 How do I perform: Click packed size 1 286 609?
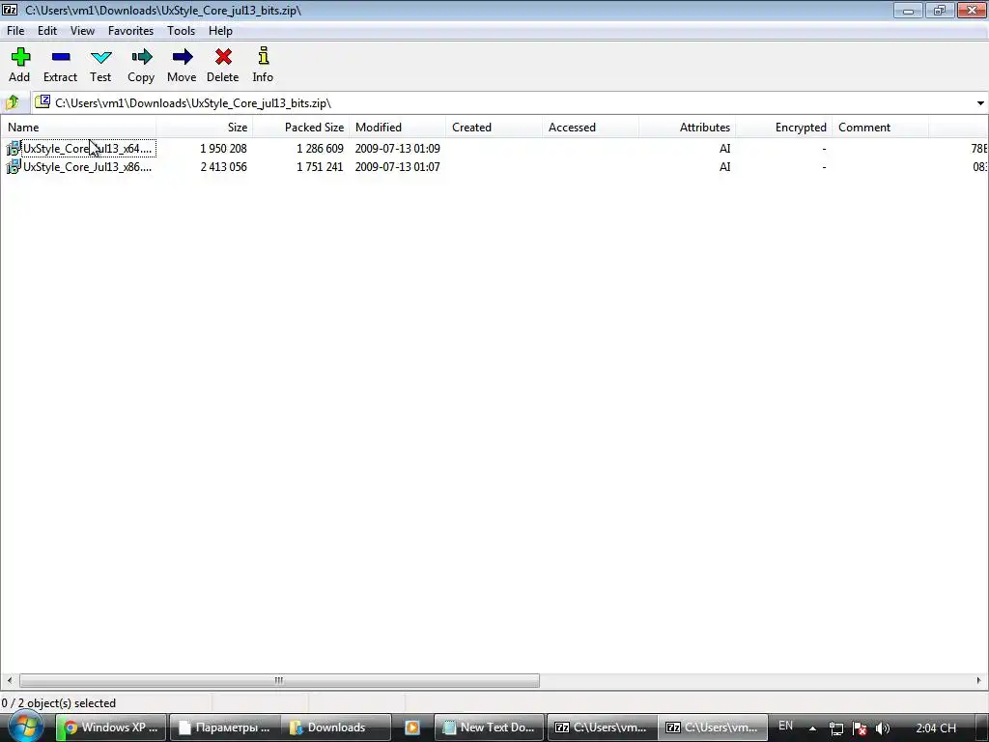[x=320, y=148]
